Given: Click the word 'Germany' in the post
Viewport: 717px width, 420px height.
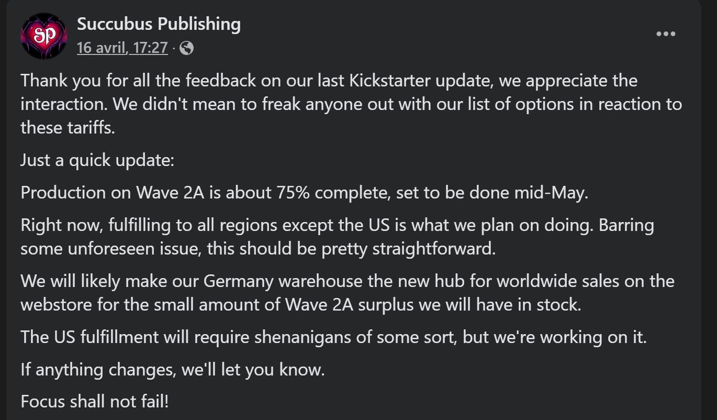Looking at the screenshot, I should 238,281.
